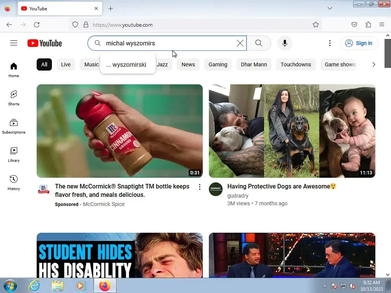This screenshot has height=293, width=391.
Task: Open Having Protective Dogs are Awesome title
Action: tap(282, 186)
